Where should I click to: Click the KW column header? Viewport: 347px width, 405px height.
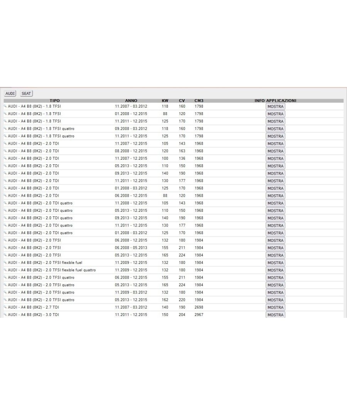point(165,101)
